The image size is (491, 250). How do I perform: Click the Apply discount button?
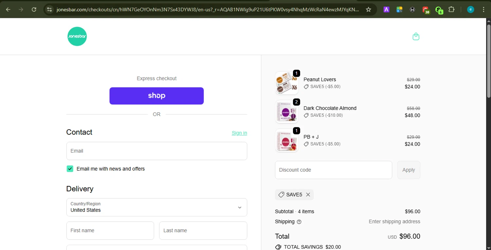click(x=409, y=170)
